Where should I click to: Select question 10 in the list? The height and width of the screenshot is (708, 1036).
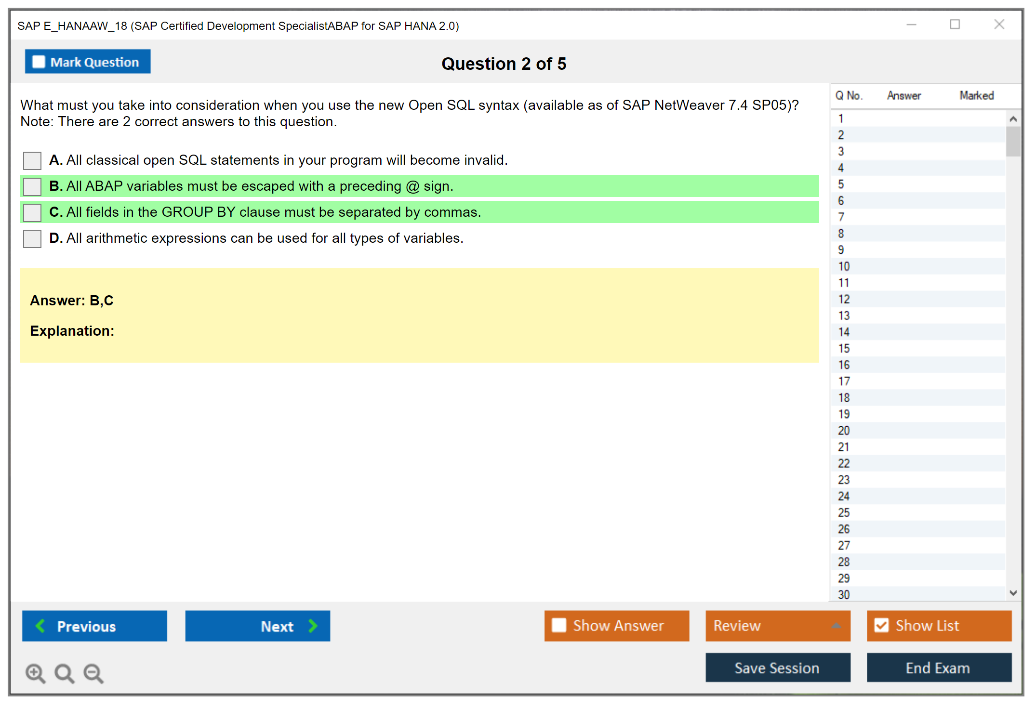(x=844, y=266)
